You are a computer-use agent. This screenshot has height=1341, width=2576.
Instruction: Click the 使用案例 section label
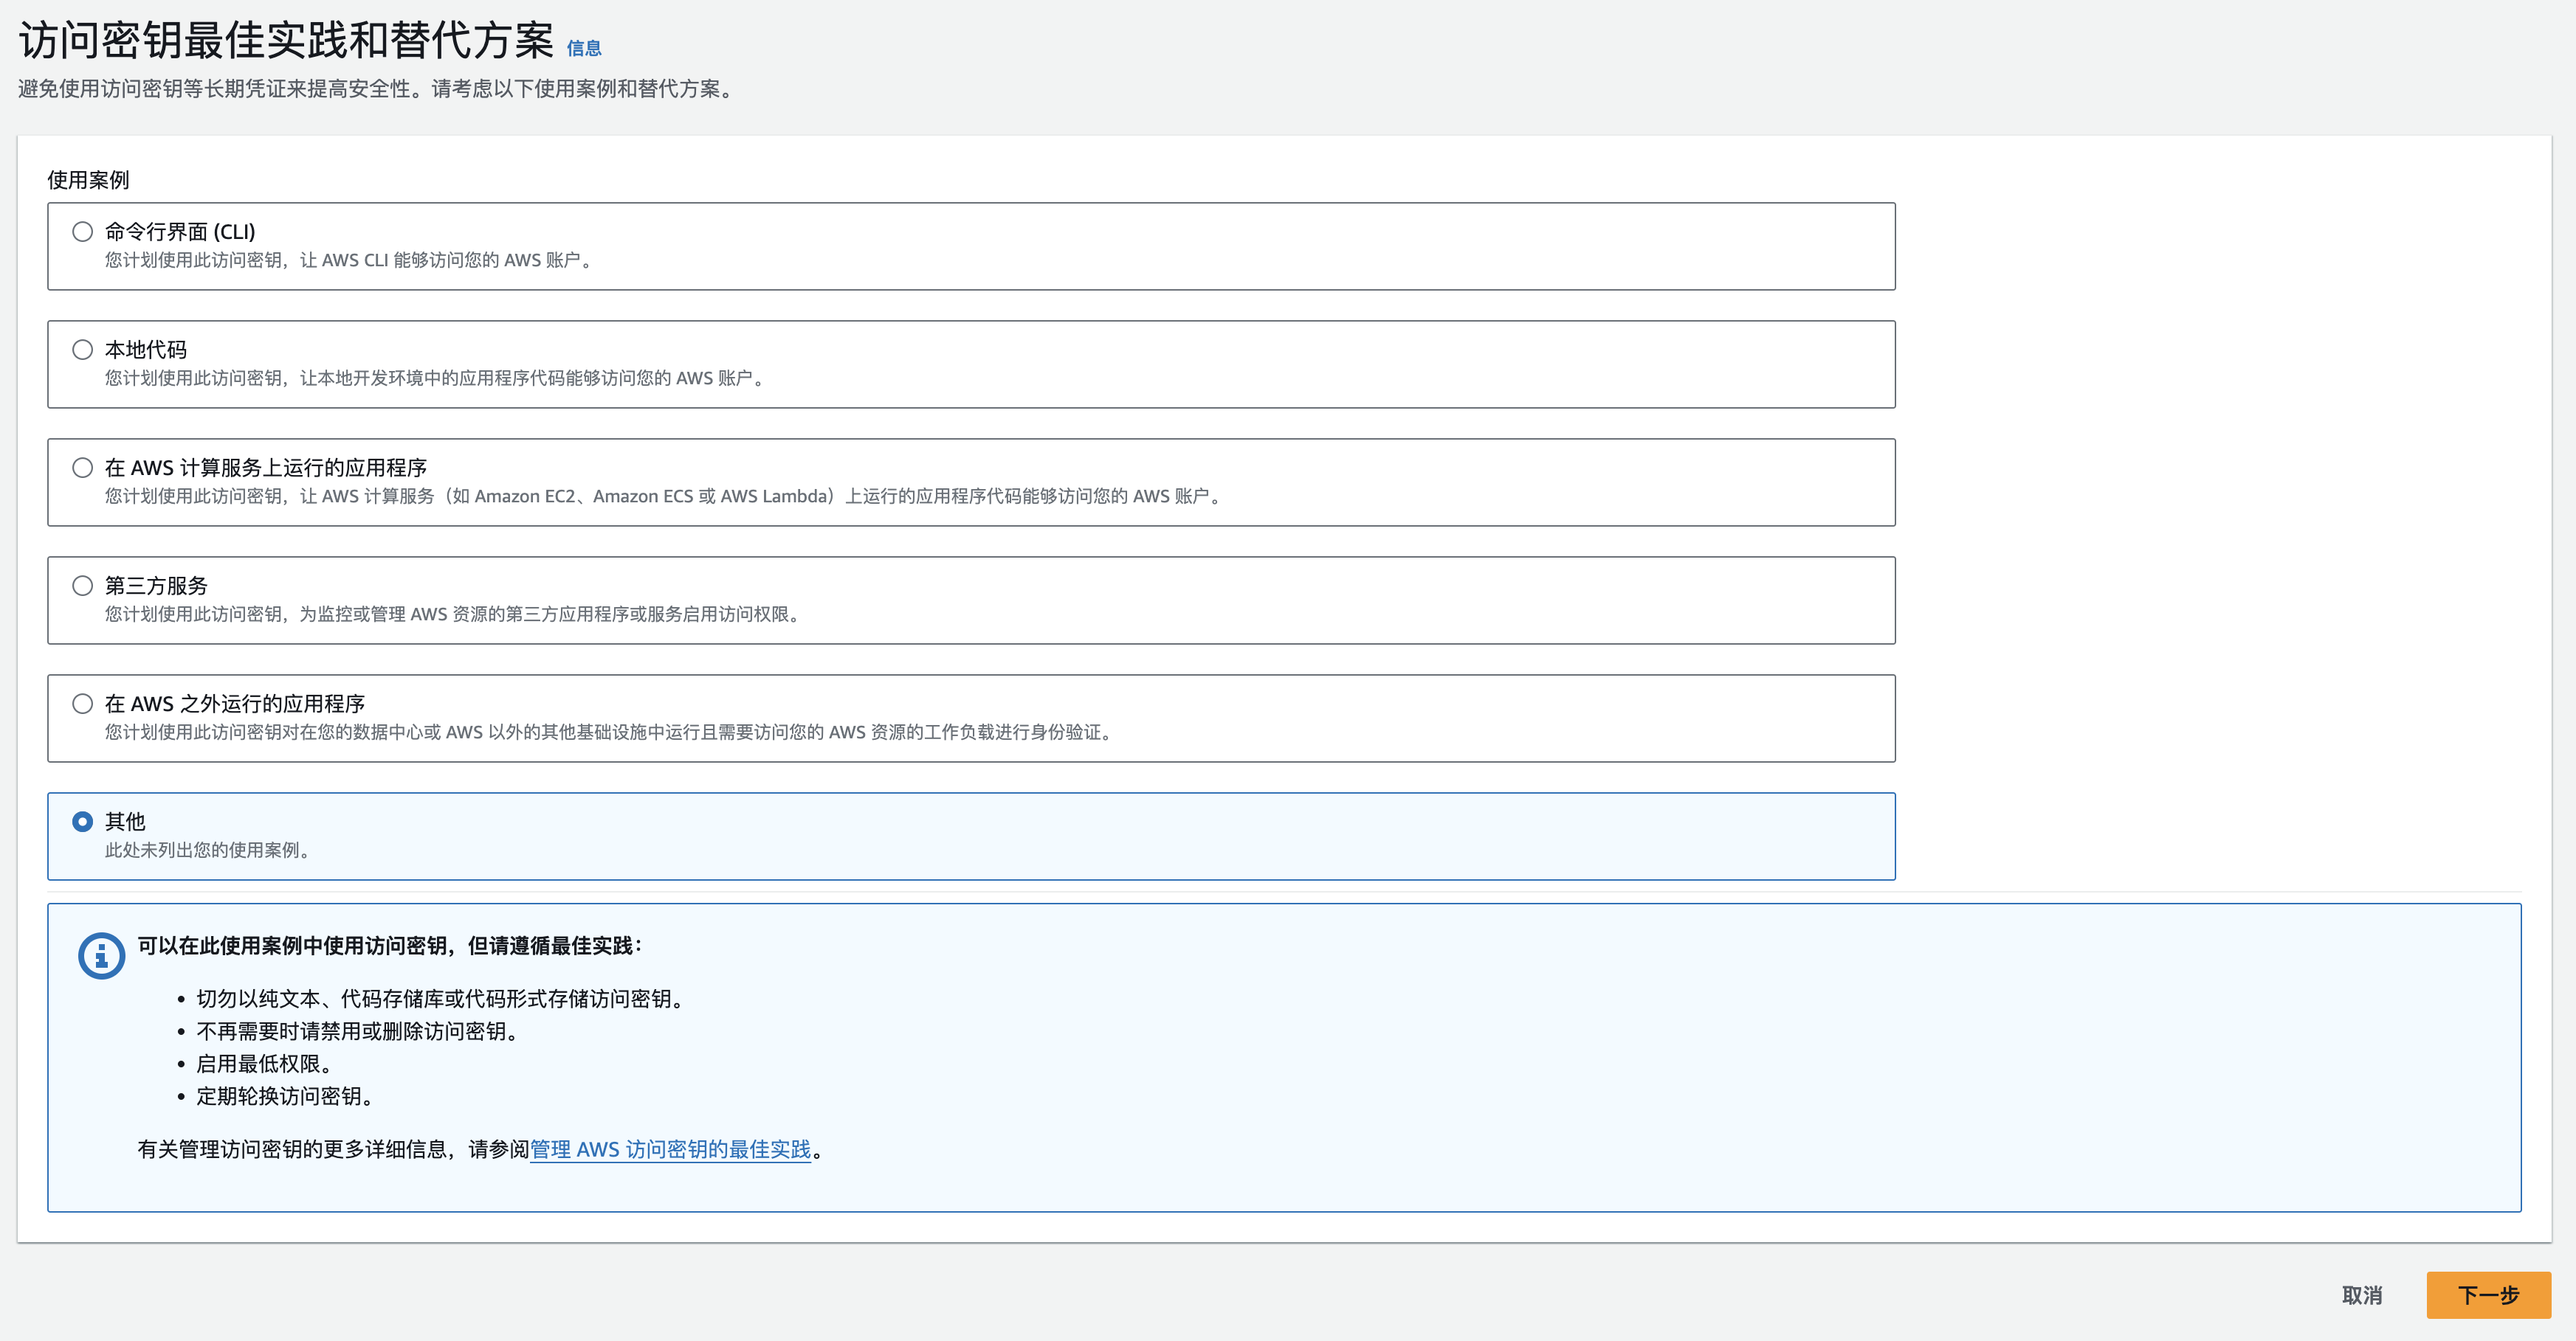click(x=88, y=180)
